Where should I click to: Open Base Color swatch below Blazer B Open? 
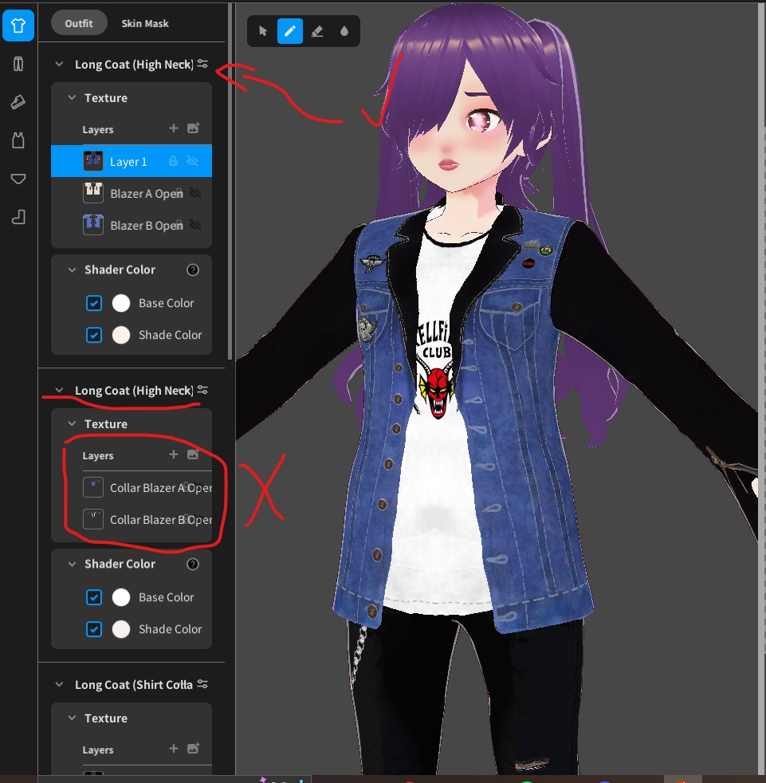coord(121,303)
